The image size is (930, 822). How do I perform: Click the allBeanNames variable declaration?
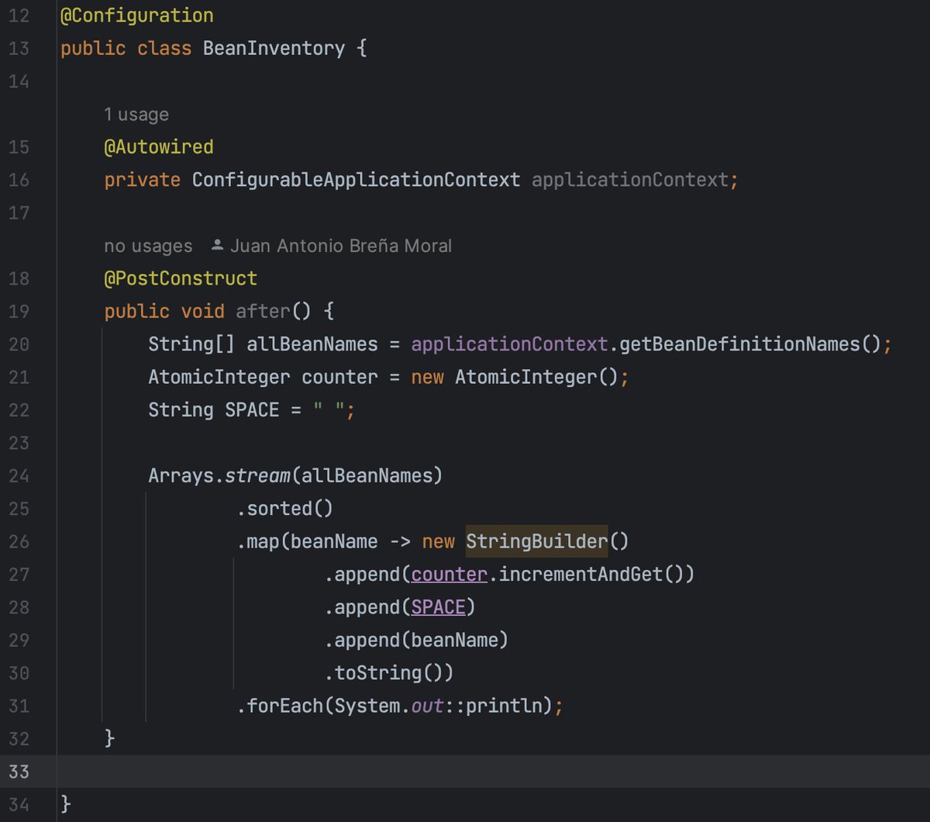click(x=312, y=344)
